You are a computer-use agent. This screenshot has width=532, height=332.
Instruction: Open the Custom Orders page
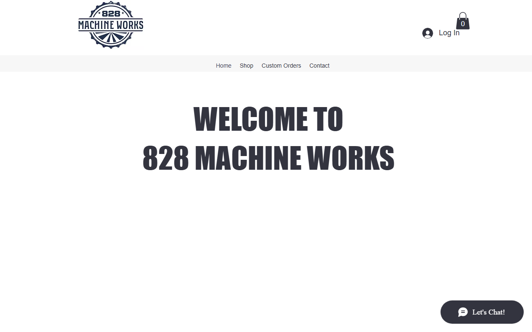pyautogui.click(x=281, y=66)
